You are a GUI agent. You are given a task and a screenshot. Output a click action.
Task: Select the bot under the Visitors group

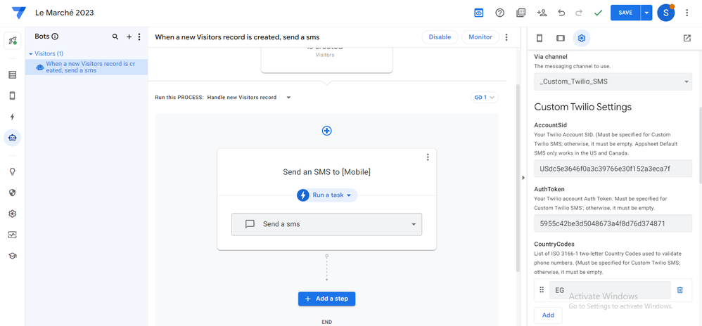[x=87, y=67]
